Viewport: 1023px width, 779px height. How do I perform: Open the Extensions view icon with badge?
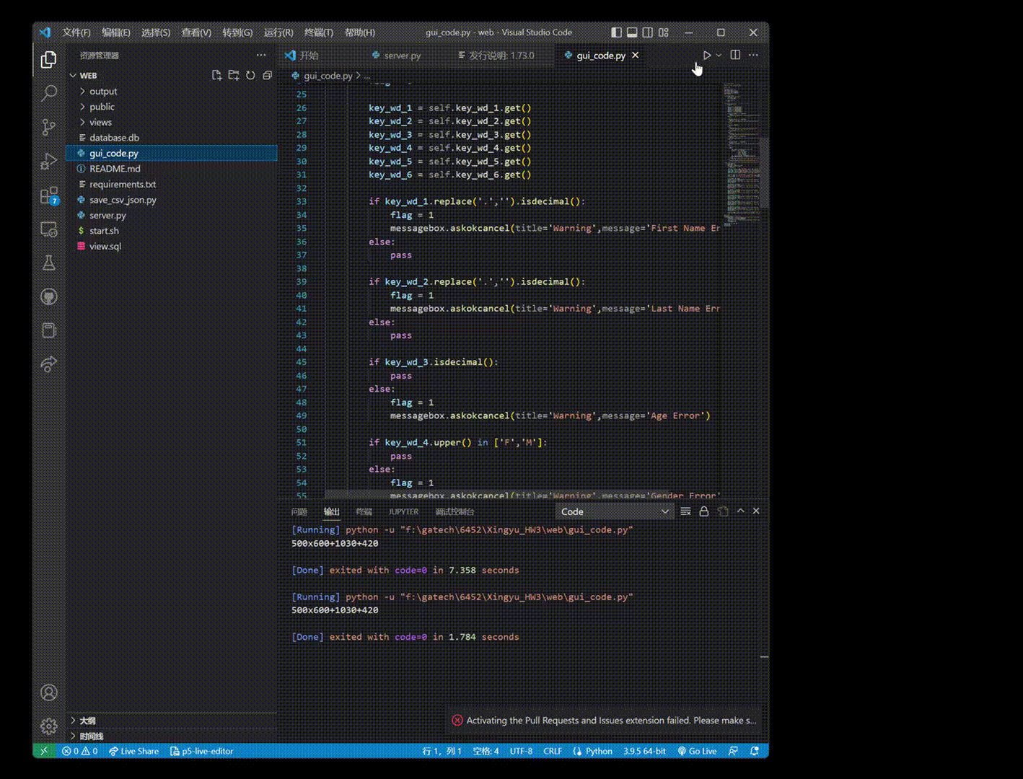pyautogui.click(x=48, y=195)
